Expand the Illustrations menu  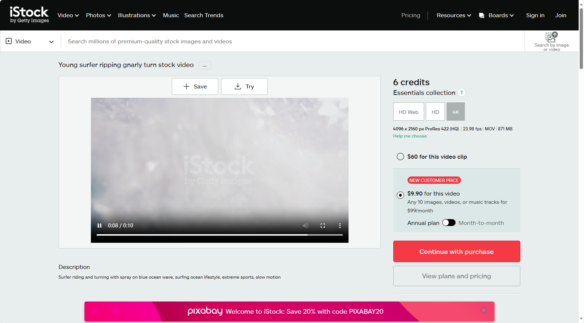(x=137, y=15)
